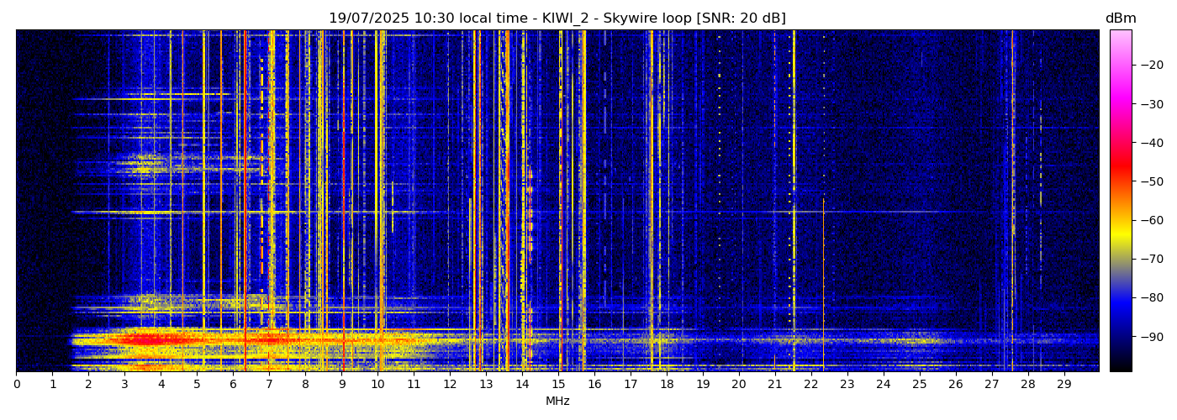Click the plot title containing KIWI_2

tap(557, 18)
